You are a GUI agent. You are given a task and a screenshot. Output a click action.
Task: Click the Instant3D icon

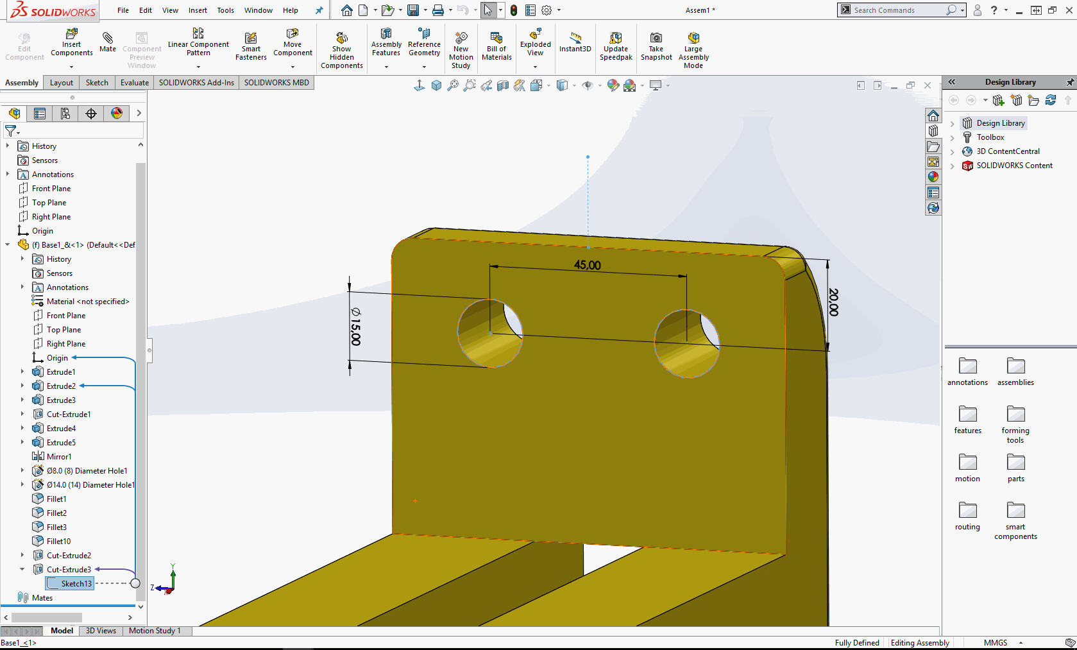[575, 38]
